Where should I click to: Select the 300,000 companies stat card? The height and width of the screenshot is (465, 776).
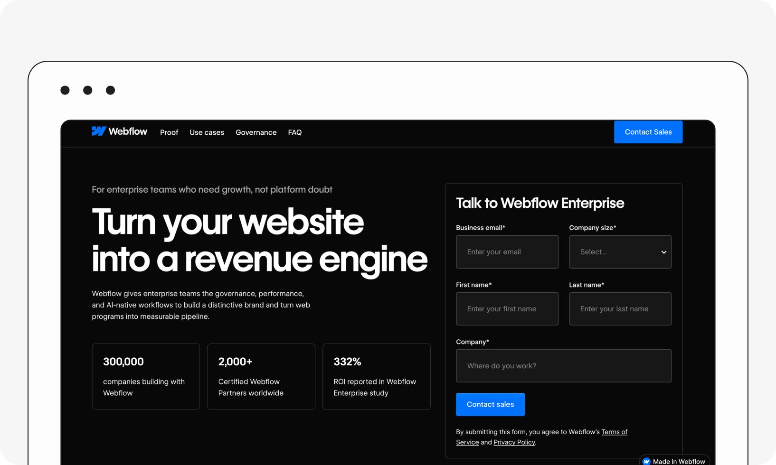(x=146, y=377)
